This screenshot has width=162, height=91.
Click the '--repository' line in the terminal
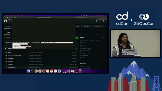click(22, 47)
